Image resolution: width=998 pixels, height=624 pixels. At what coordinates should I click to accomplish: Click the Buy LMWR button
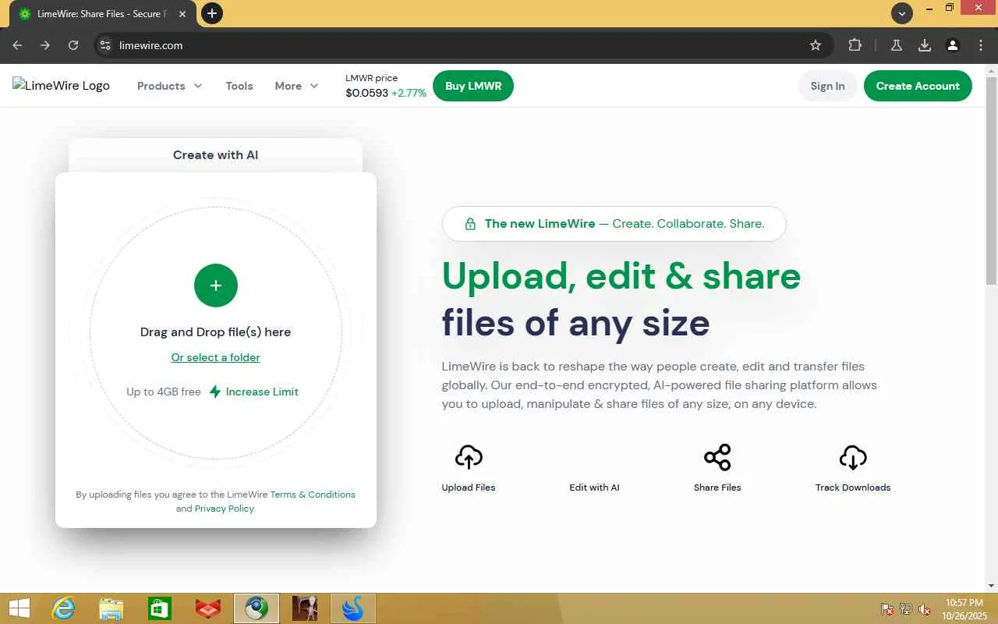[x=473, y=86]
